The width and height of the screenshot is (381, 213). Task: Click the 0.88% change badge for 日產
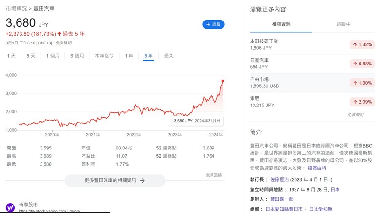362,64
